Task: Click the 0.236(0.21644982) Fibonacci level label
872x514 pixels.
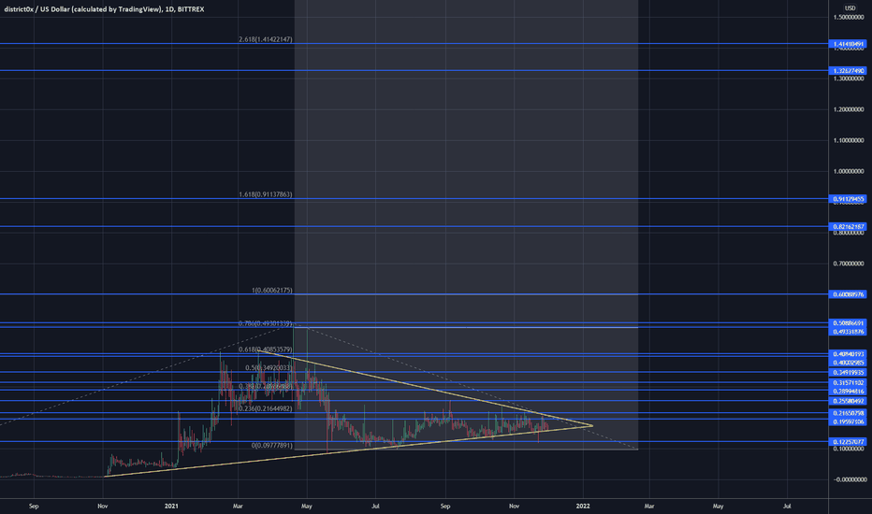Action: tap(266, 408)
